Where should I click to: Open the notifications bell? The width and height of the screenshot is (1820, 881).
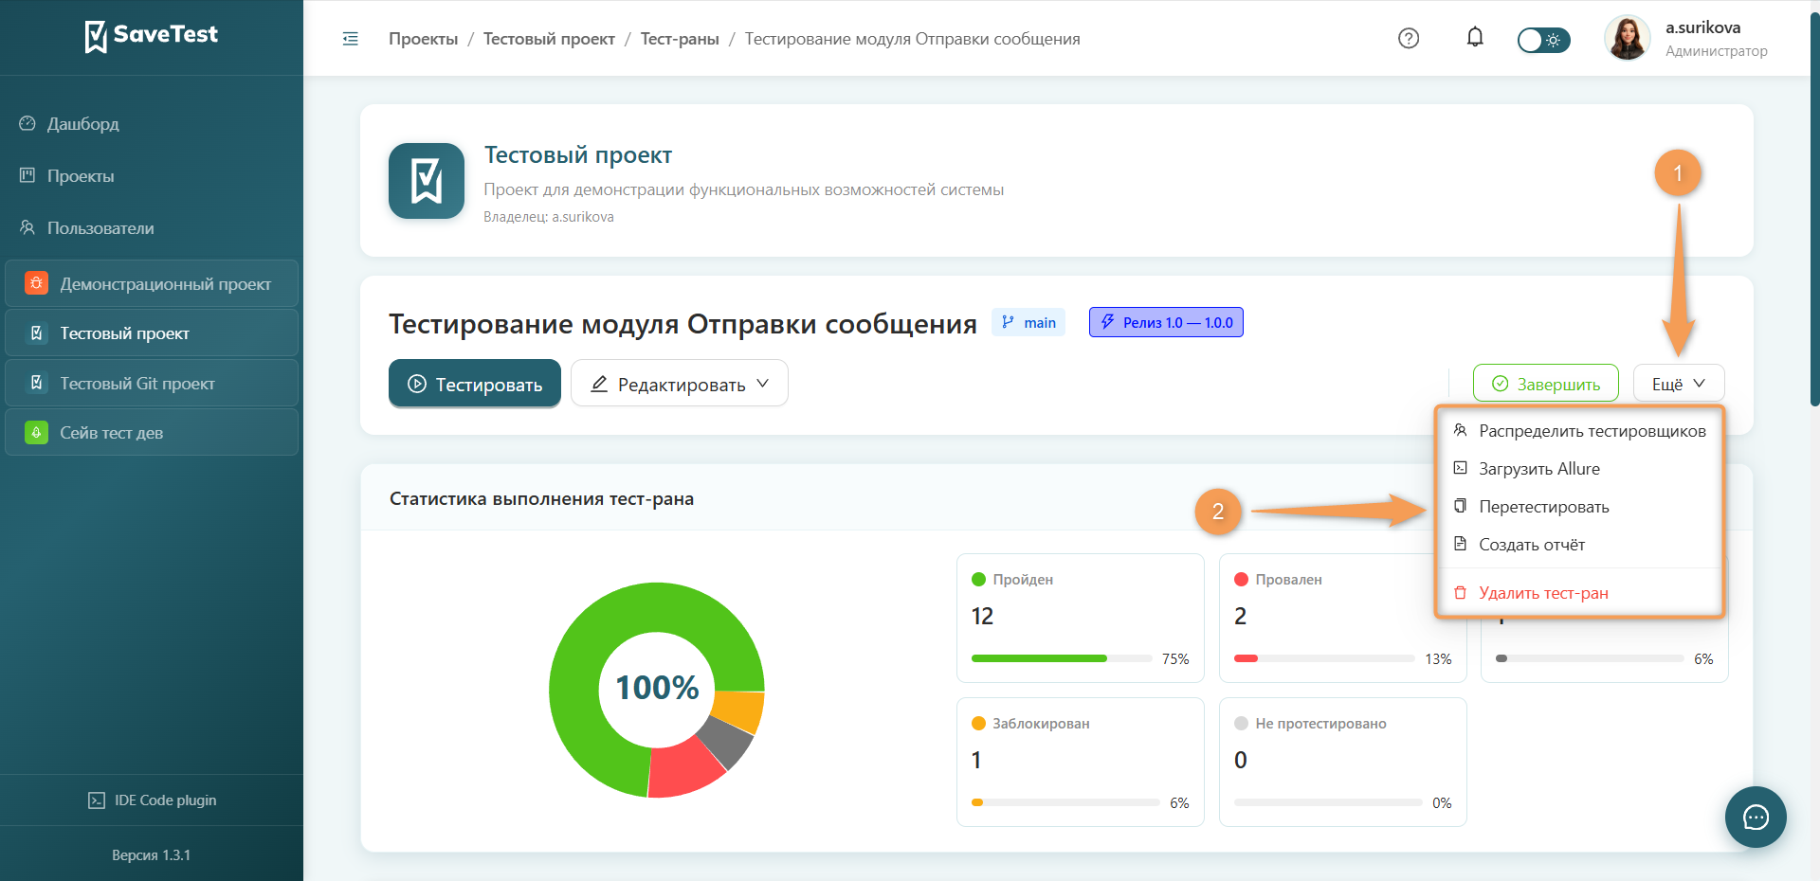pyautogui.click(x=1475, y=38)
